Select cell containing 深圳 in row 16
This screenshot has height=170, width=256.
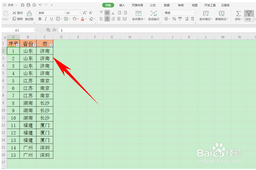point(45,155)
